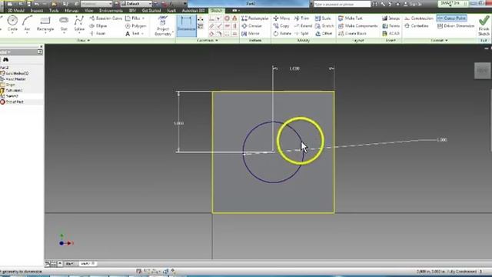Click the keyword search input field

pyautogui.click(x=341, y=4)
